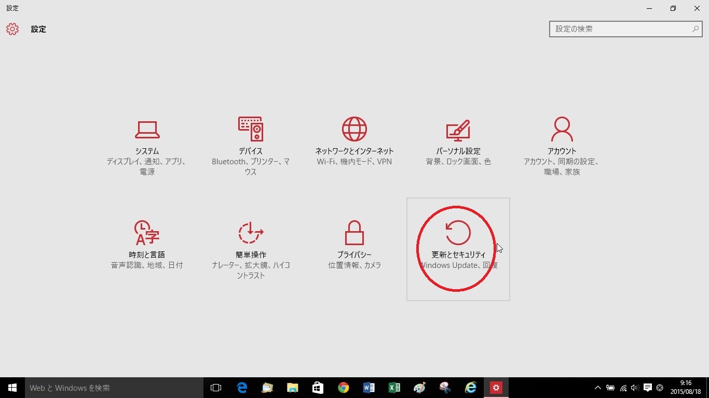Viewport: 709px width, 398px height.
Task: Click the ディスプレイ、通知、アプリ、電源 description
Action: 147,166
